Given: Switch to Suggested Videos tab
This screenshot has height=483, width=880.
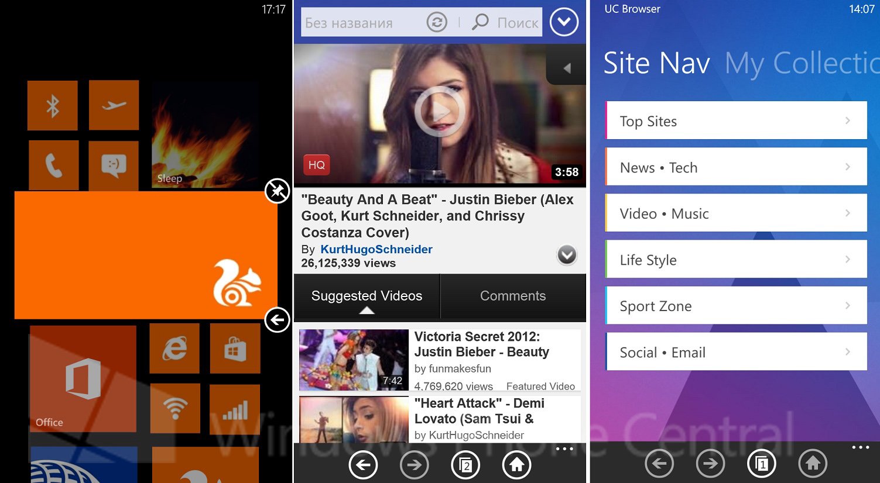Looking at the screenshot, I should [367, 296].
